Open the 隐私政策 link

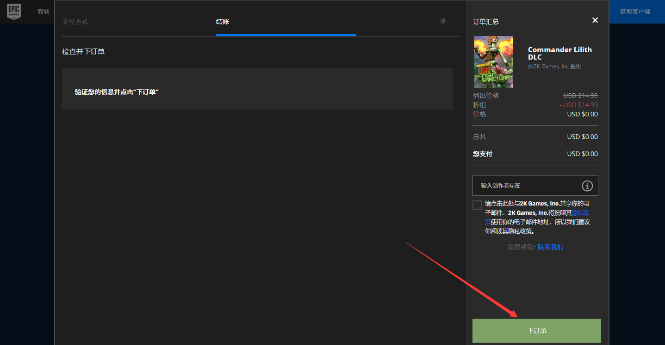580,213
